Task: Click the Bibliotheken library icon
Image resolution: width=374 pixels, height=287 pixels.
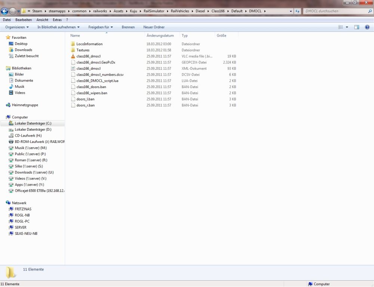Action: pyautogui.click(x=8, y=68)
